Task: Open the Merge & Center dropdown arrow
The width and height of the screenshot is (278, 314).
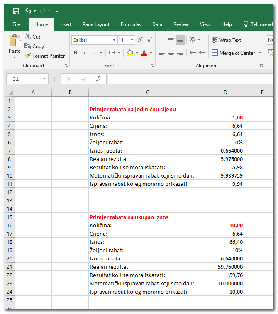Action: coord(260,53)
